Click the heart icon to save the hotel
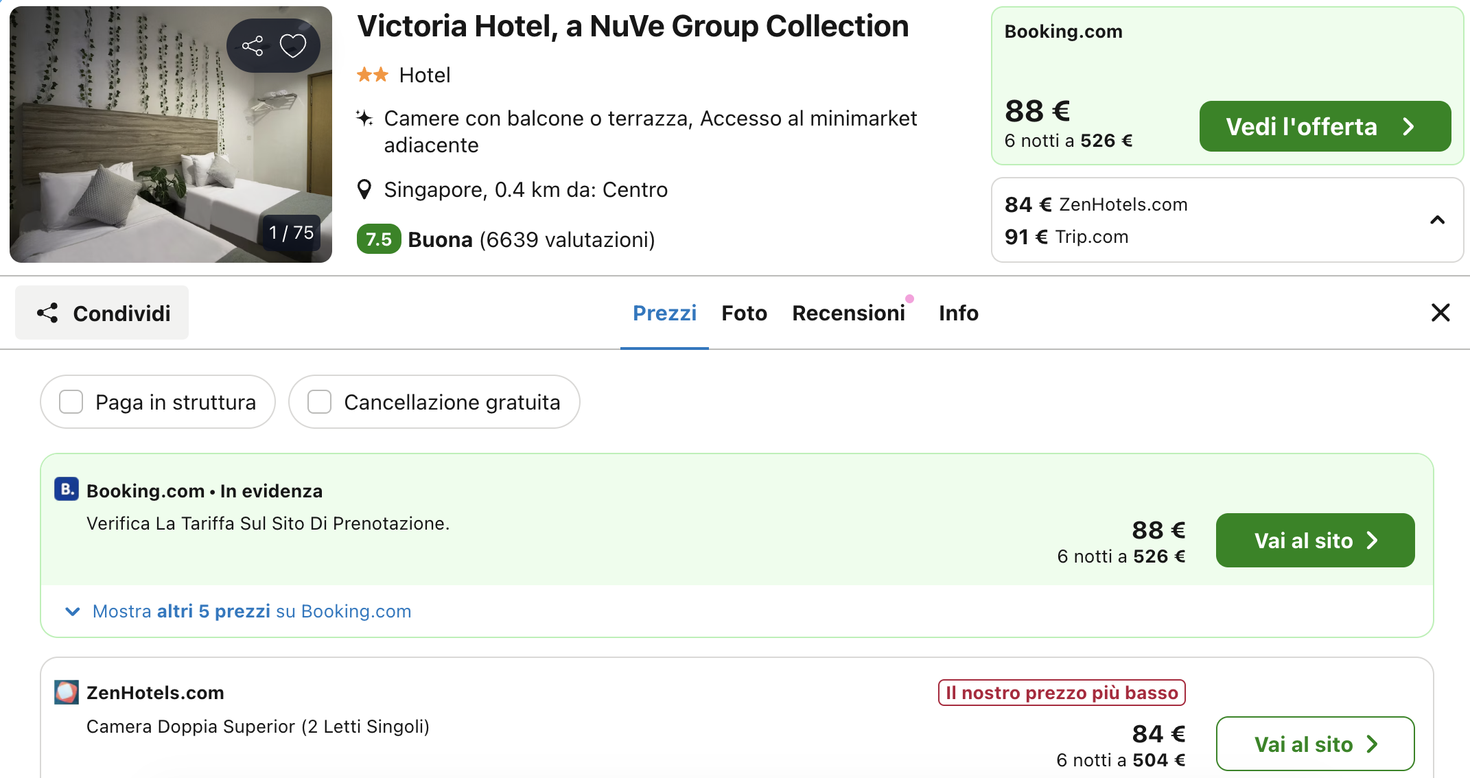This screenshot has width=1470, height=778. pos(294,45)
